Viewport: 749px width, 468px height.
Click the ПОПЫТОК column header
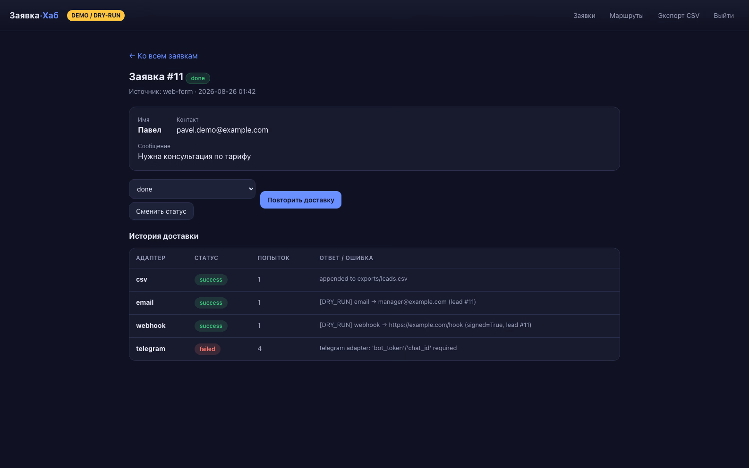(273, 258)
